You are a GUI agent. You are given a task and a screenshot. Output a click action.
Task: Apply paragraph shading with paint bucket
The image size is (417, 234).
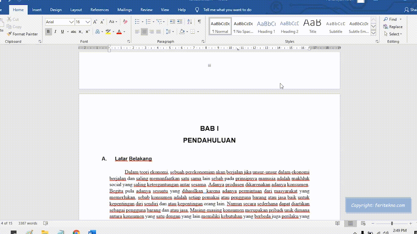coord(182,32)
